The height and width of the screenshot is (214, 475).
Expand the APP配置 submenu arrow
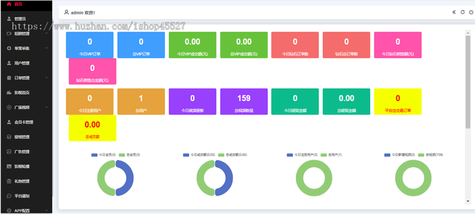(x=46, y=210)
